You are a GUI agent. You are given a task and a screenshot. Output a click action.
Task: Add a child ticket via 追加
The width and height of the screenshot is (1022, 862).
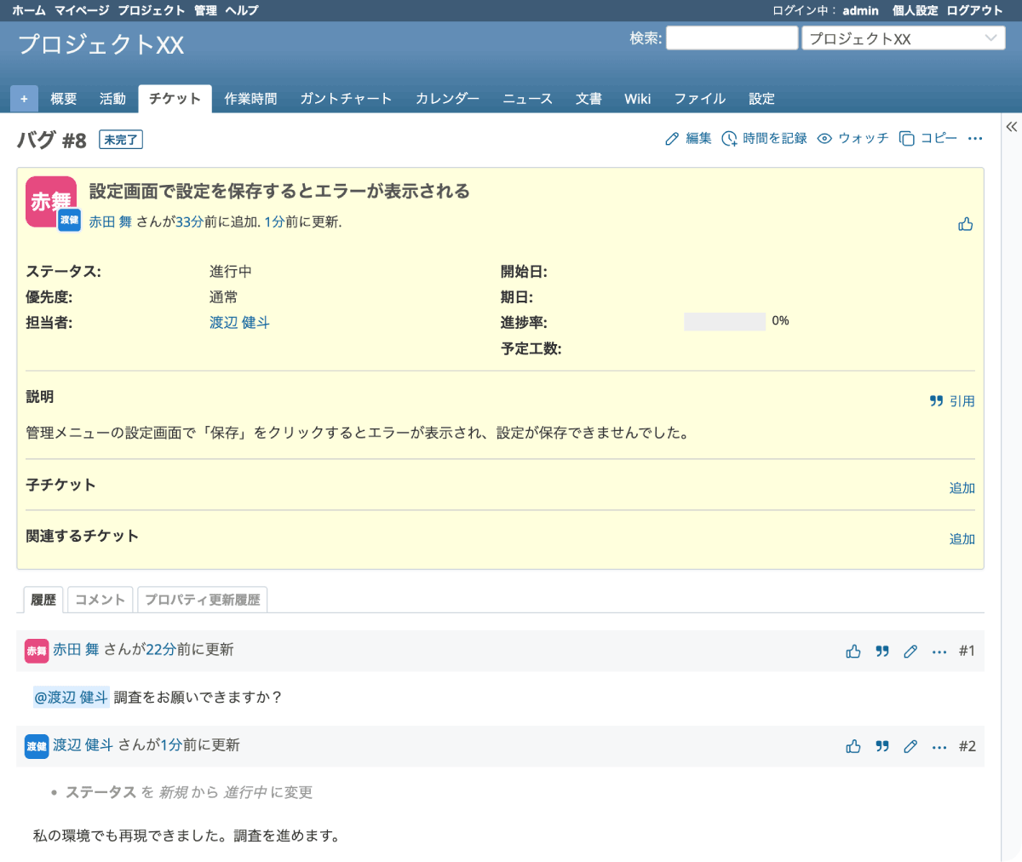[x=962, y=488]
